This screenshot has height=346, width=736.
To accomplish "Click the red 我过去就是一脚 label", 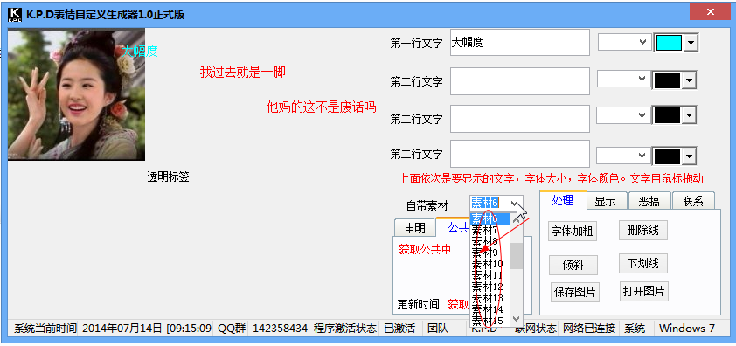I will click(x=243, y=72).
